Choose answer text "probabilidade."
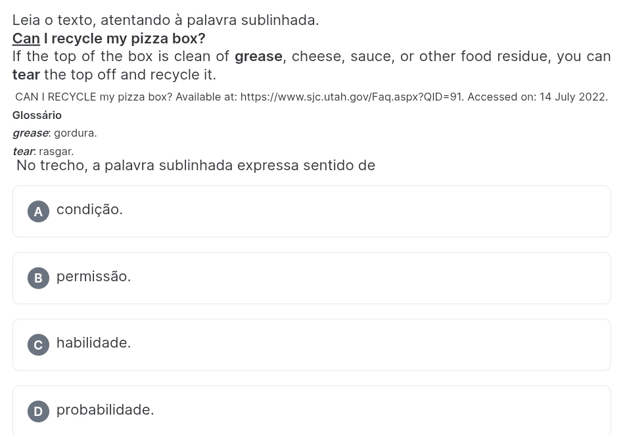The image size is (631, 435). click(x=105, y=409)
